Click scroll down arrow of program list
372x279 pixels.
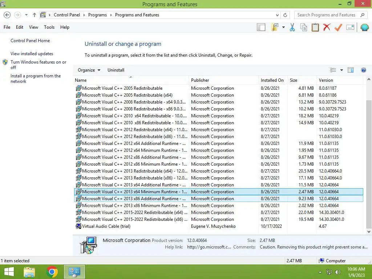pos(369,231)
